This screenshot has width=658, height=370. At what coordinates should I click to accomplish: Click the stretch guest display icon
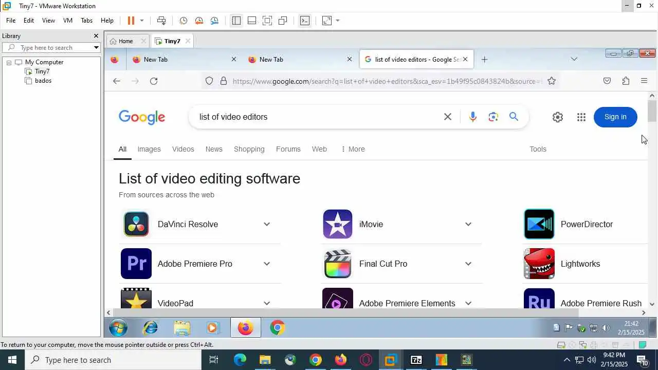[x=327, y=21]
